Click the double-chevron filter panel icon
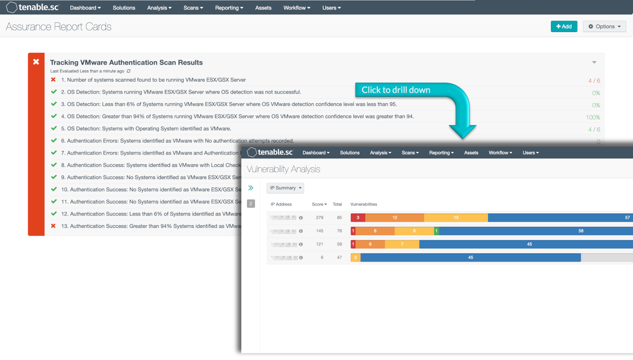The width and height of the screenshot is (633, 360). click(x=251, y=188)
